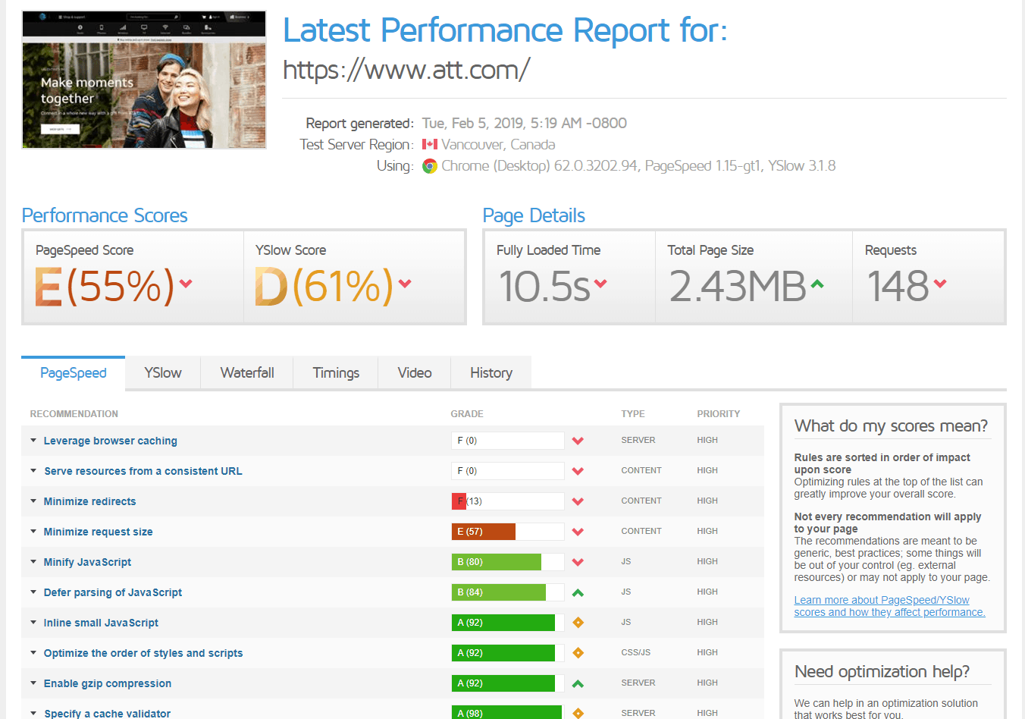This screenshot has width=1025, height=719.
Task: Click the att.com page screenshot thumbnail
Action: click(x=144, y=79)
